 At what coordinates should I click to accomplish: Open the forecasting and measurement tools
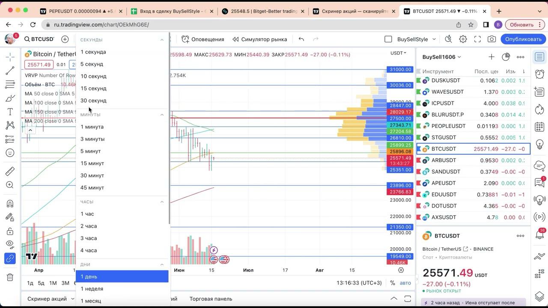click(10, 139)
